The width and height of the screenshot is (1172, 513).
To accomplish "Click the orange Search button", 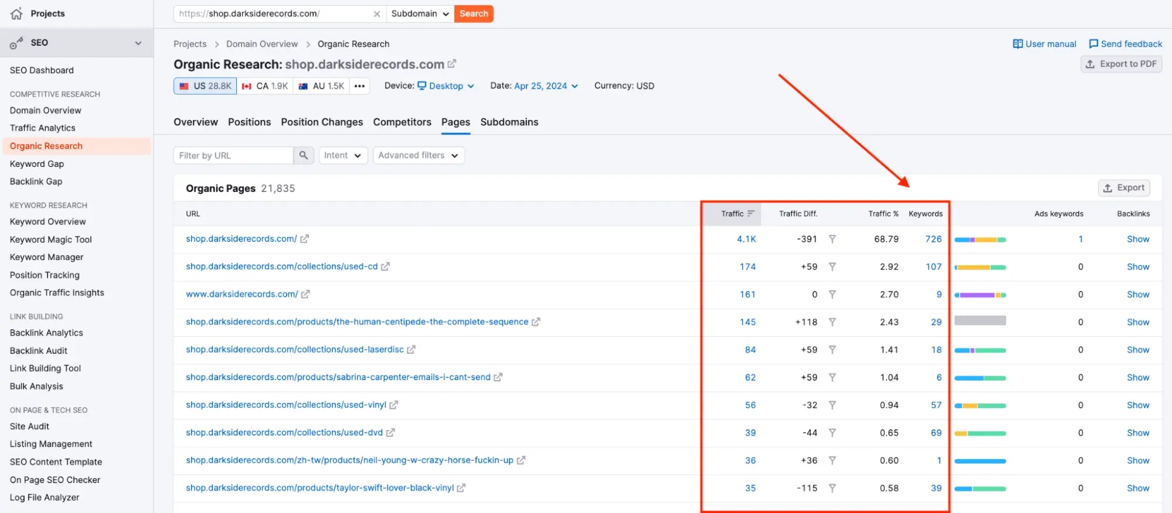I will 474,13.
